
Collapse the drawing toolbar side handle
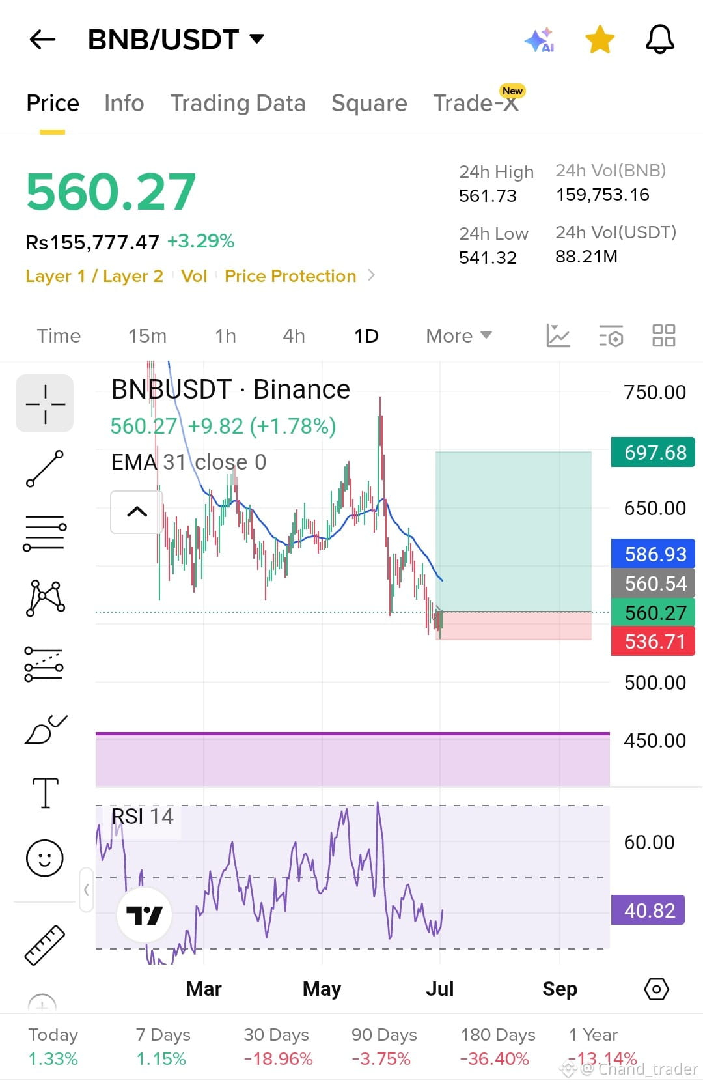coord(86,890)
